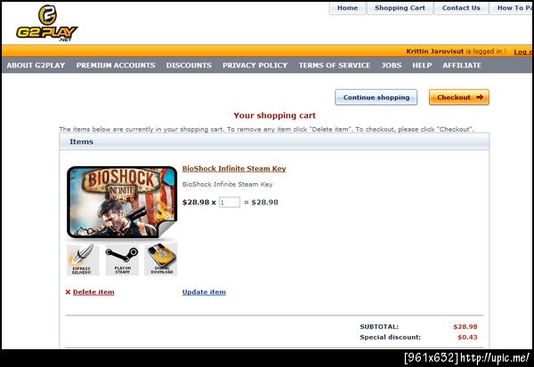The image size is (534, 367).
Task: Open the Shopping Cart tab
Action: tap(400, 8)
